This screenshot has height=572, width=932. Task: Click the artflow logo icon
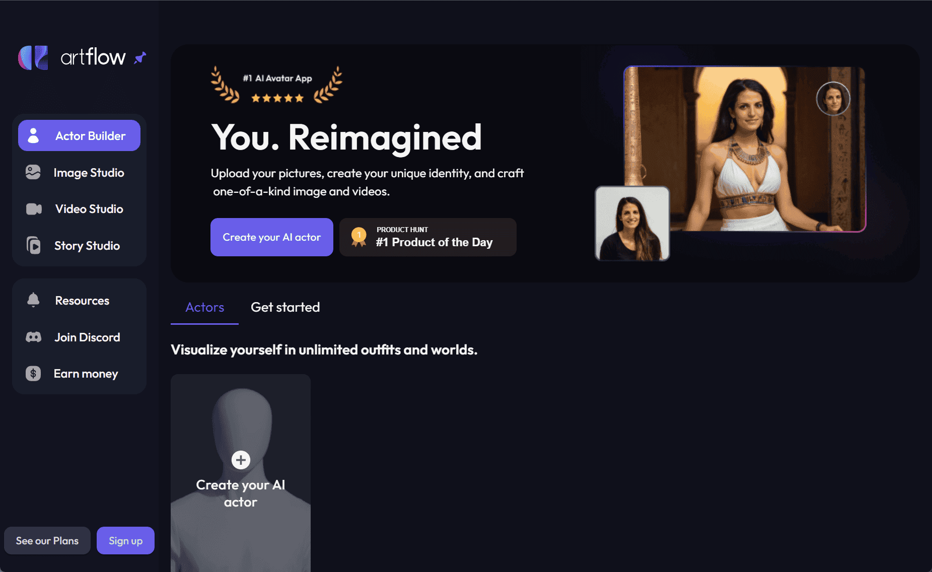point(33,57)
